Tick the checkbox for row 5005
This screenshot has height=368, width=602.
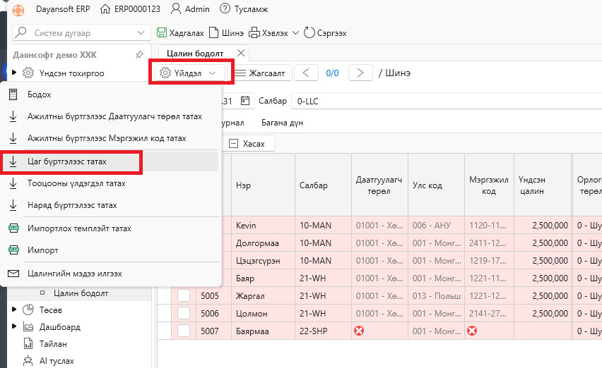tap(184, 295)
